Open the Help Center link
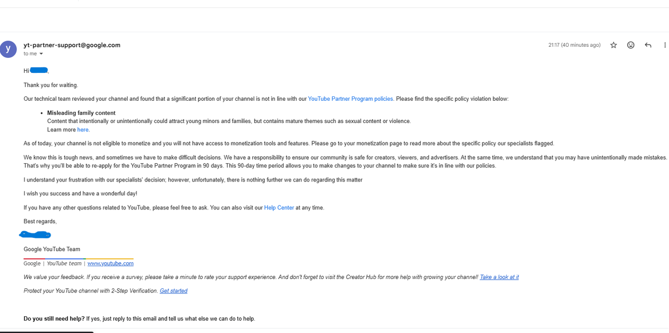Screen dimensions: 669x333 pos(279,208)
